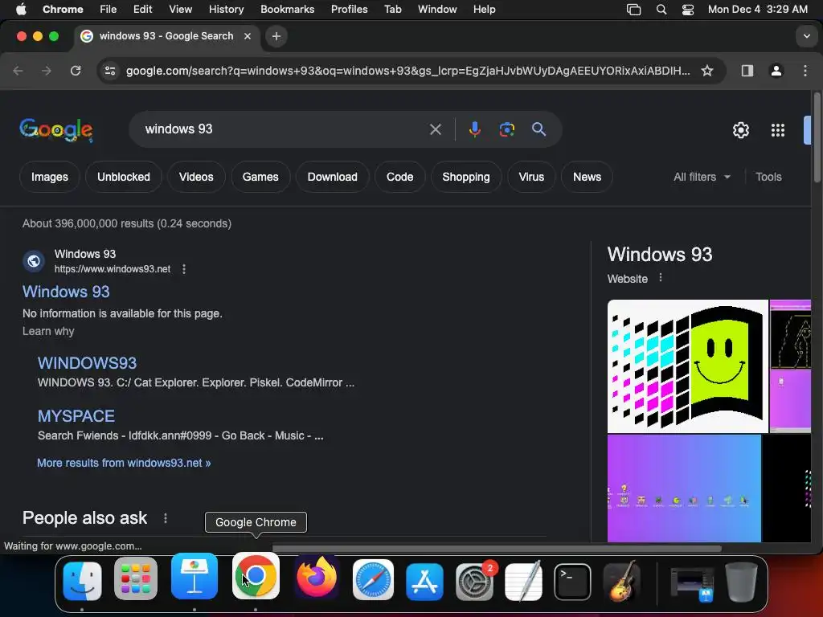This screenshot has width=823, height=617.
Task: Select the Games filter chip
Action: click(x=260, y=178)
